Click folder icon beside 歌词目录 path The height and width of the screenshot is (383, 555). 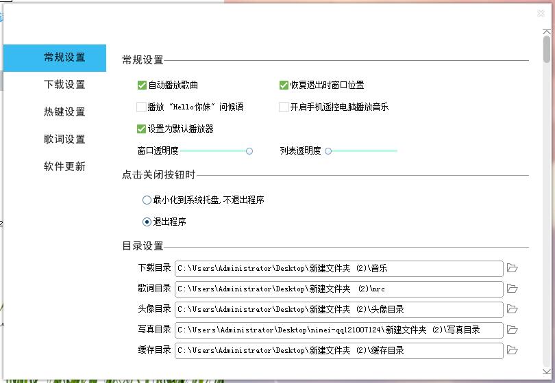tap(512, 289)
